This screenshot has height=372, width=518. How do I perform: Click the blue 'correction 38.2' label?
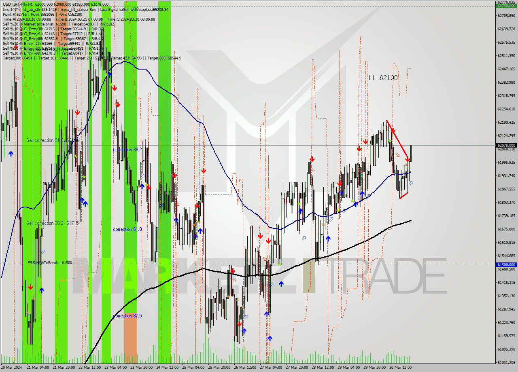click(x=127, y=150)
